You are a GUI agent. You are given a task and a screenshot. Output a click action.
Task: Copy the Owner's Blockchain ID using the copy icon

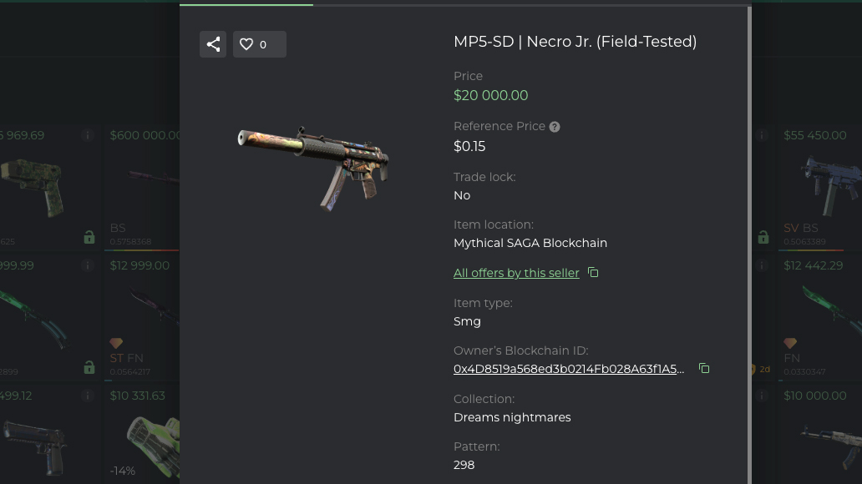(x=704, y=368)
